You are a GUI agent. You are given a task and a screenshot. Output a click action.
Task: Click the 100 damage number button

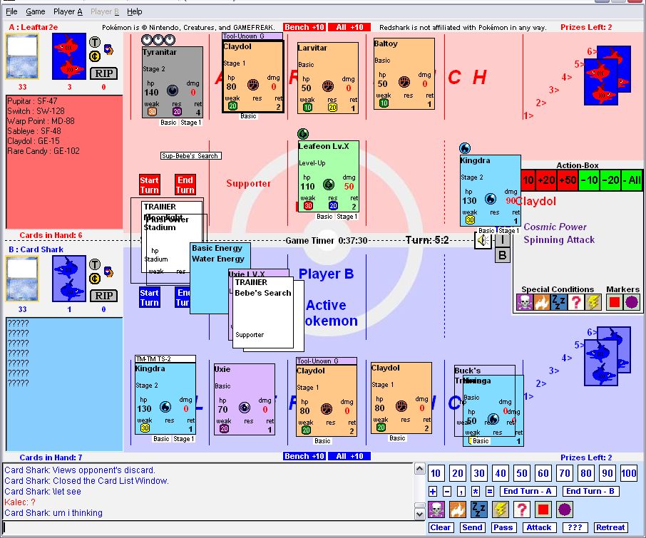point(629,473)
